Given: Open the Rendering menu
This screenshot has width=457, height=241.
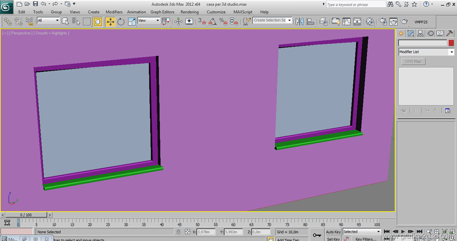Looking at the screenshot, I should pyautogui.click(x=190, y=12).
